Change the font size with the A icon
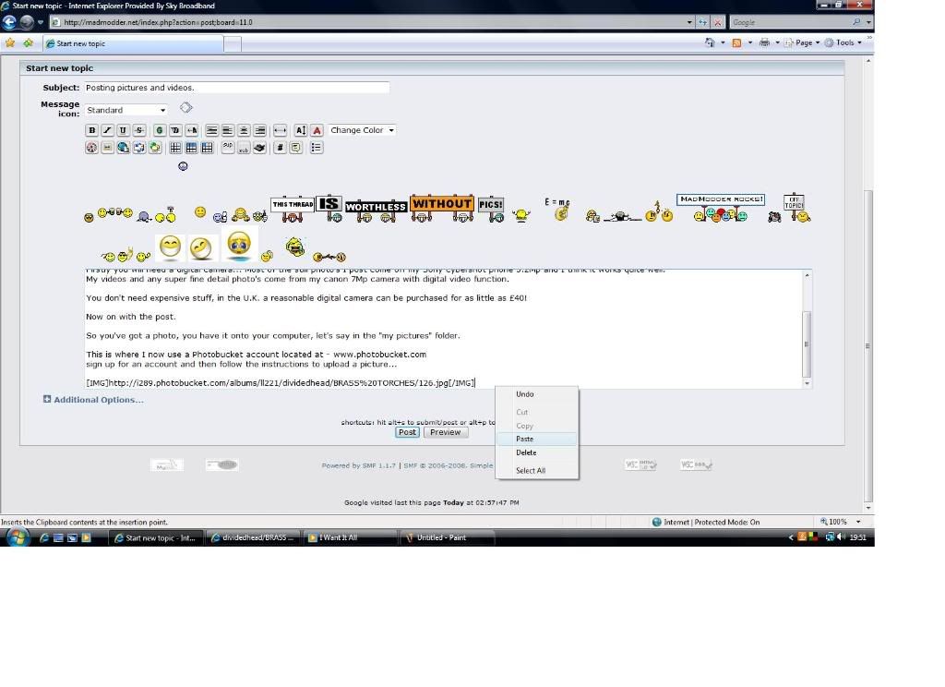 [300, 130]
